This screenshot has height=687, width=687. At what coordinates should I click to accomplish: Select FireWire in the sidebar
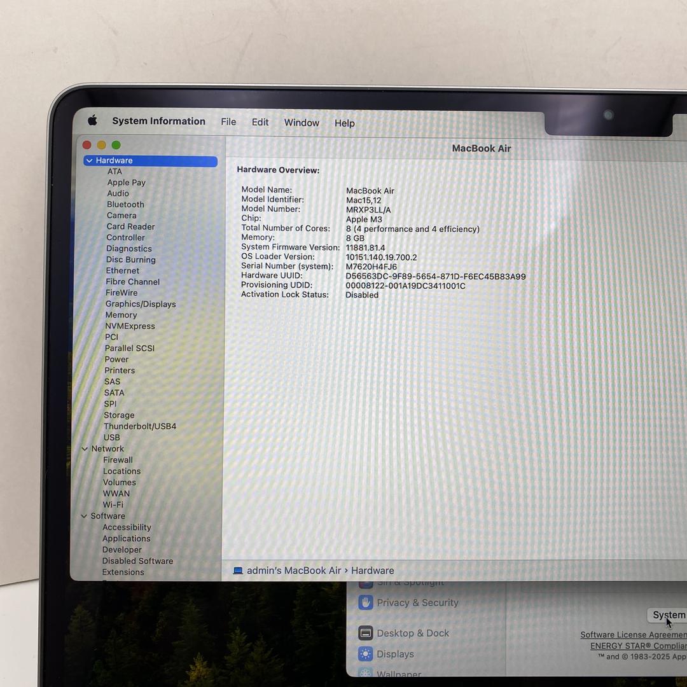tap(121, 293)
